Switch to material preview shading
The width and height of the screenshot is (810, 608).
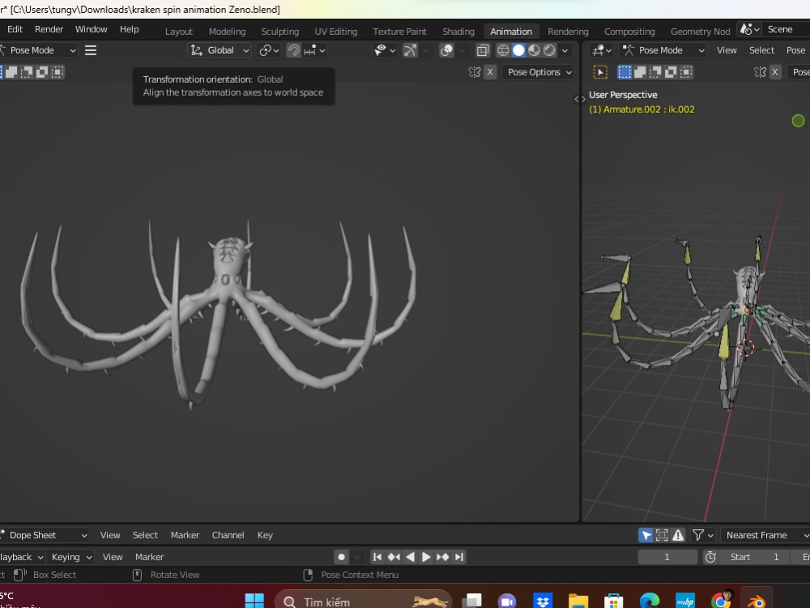pos(534,50)
